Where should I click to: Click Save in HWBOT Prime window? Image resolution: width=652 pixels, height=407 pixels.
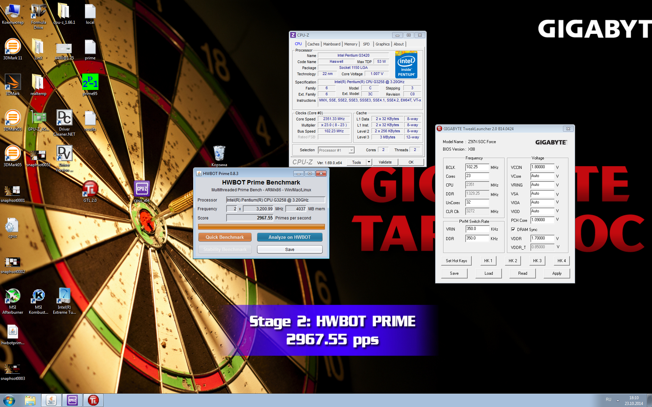[x=290, y=249]
